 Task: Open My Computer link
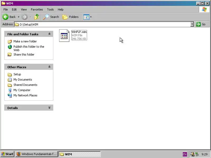click(x=22, y=90)
